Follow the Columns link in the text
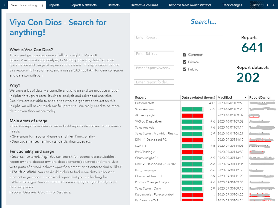The width and height of the screenshot is (278, 208). (x=45, y=192)
